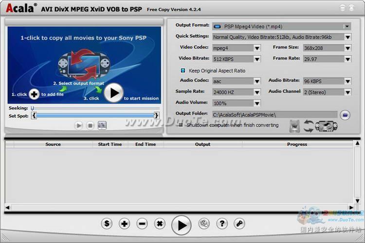Image resolution: width=365 pixels, height=243 pixels.
Task: Click the horizontal scroll left arrow
Action: 7,208
